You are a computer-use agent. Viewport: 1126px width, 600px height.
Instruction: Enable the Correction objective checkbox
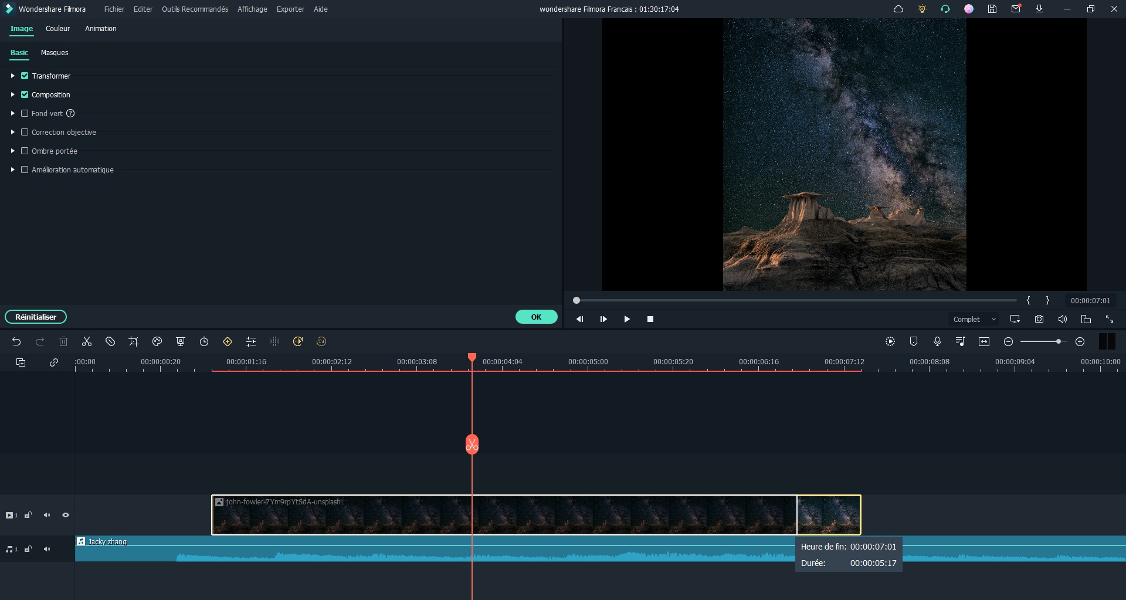[x=25, y=132]
